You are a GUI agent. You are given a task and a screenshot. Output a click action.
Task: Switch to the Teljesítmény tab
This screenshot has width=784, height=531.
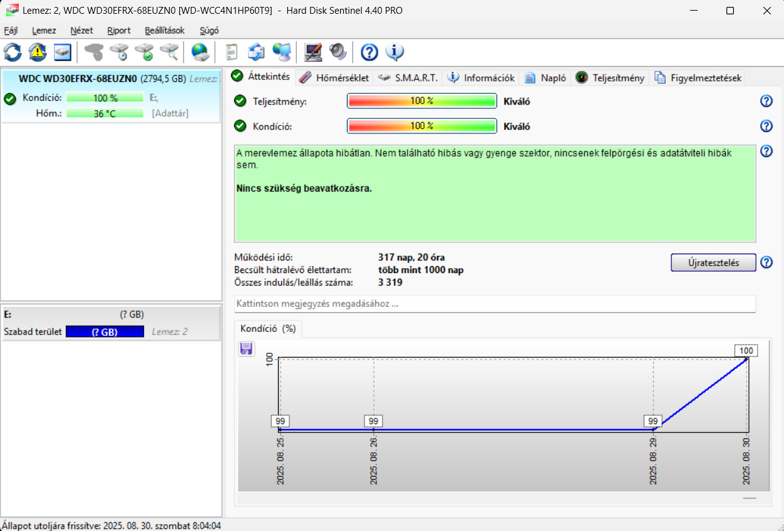(x=611, y=78)
